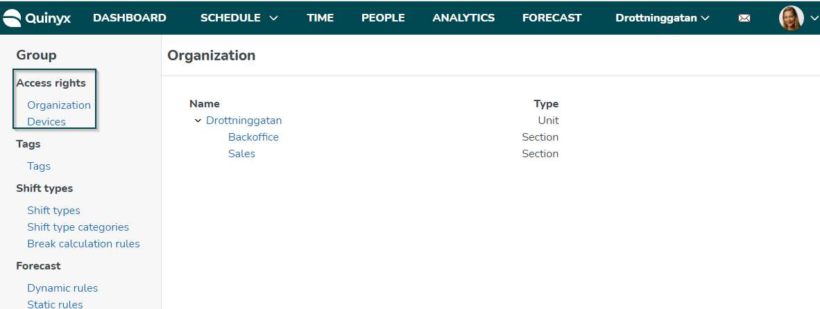The image size is (820, 309).
Task: Open the Drottninggatan unit selector dropdown
Action: (x=662, y=18)
